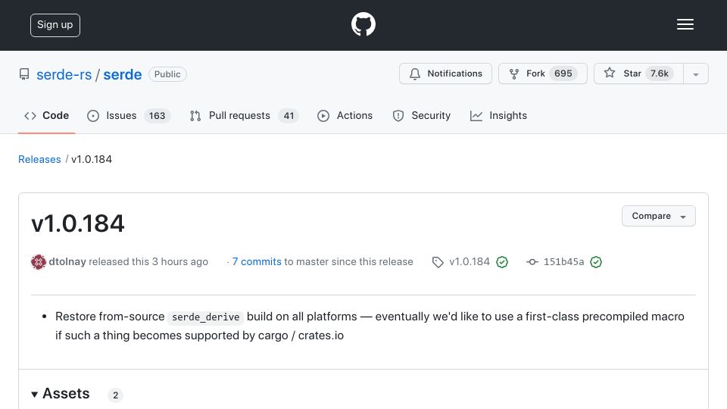Open the Compare dropdown

658,216
